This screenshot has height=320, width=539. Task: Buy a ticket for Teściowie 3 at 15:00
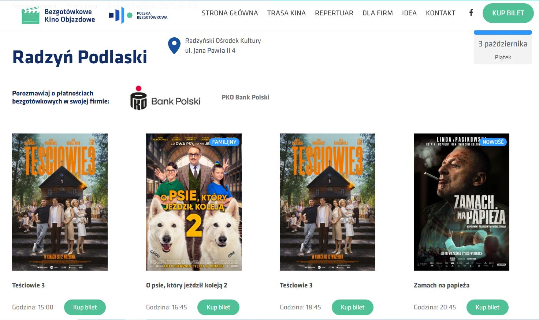coord(85,307)
